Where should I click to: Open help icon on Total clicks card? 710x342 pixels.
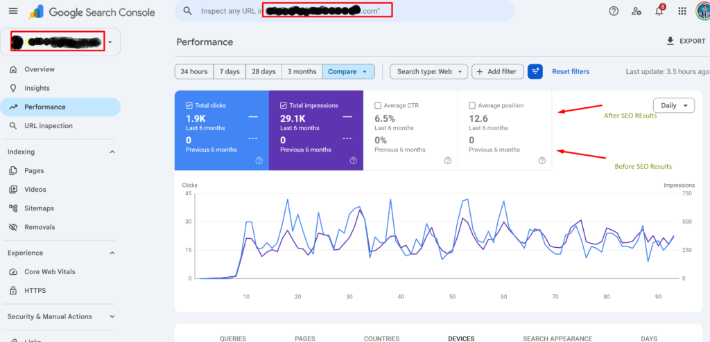[x=259, y=160]
